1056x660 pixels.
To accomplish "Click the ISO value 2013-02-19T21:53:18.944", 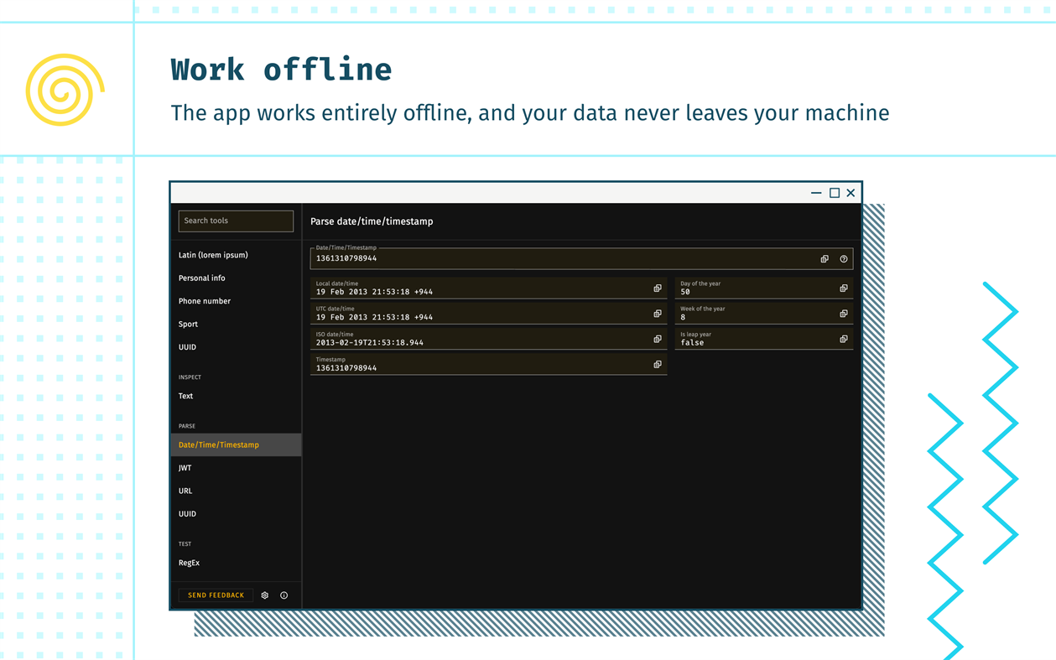I will (370, 343).
